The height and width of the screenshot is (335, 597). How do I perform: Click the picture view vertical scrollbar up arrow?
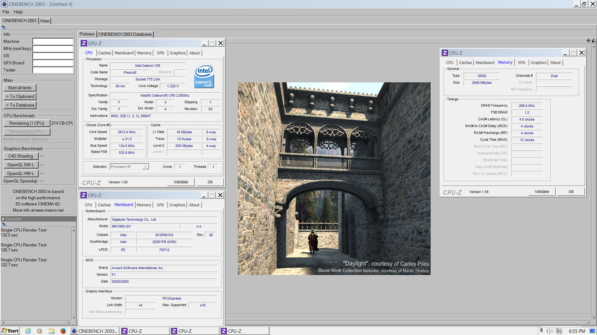(x=594, y=46)
